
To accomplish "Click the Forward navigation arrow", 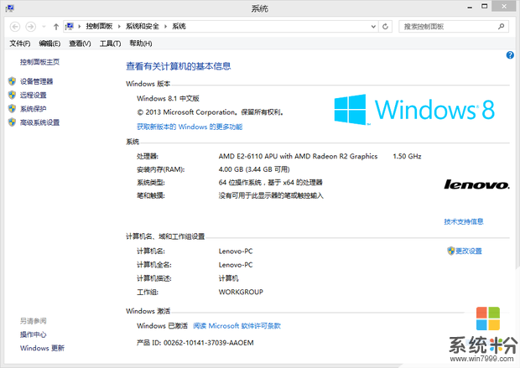I will [31, 27].
